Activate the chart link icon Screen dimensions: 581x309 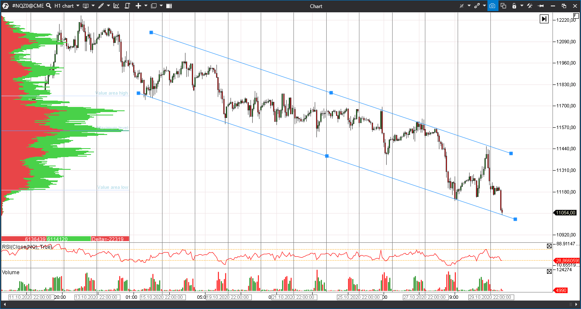pos(477,6)
